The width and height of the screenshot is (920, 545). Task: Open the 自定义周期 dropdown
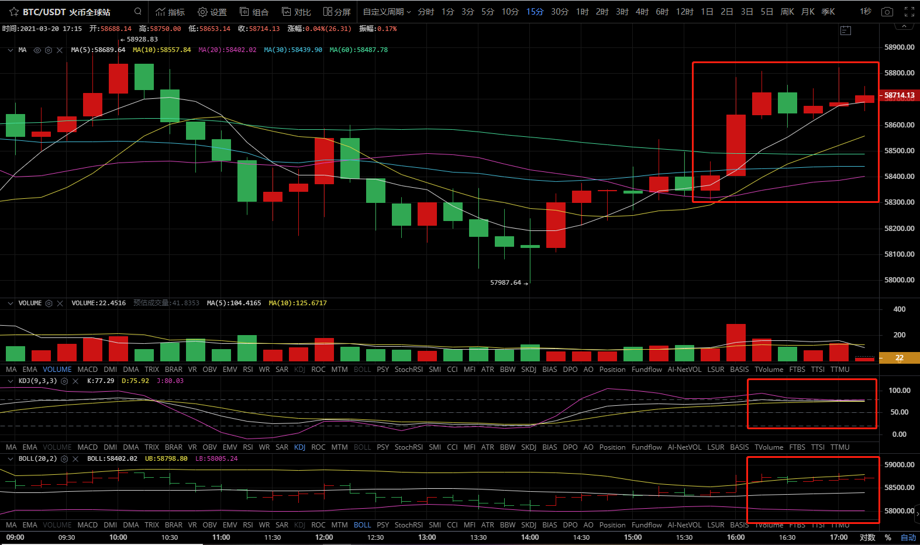pos(387,12)
